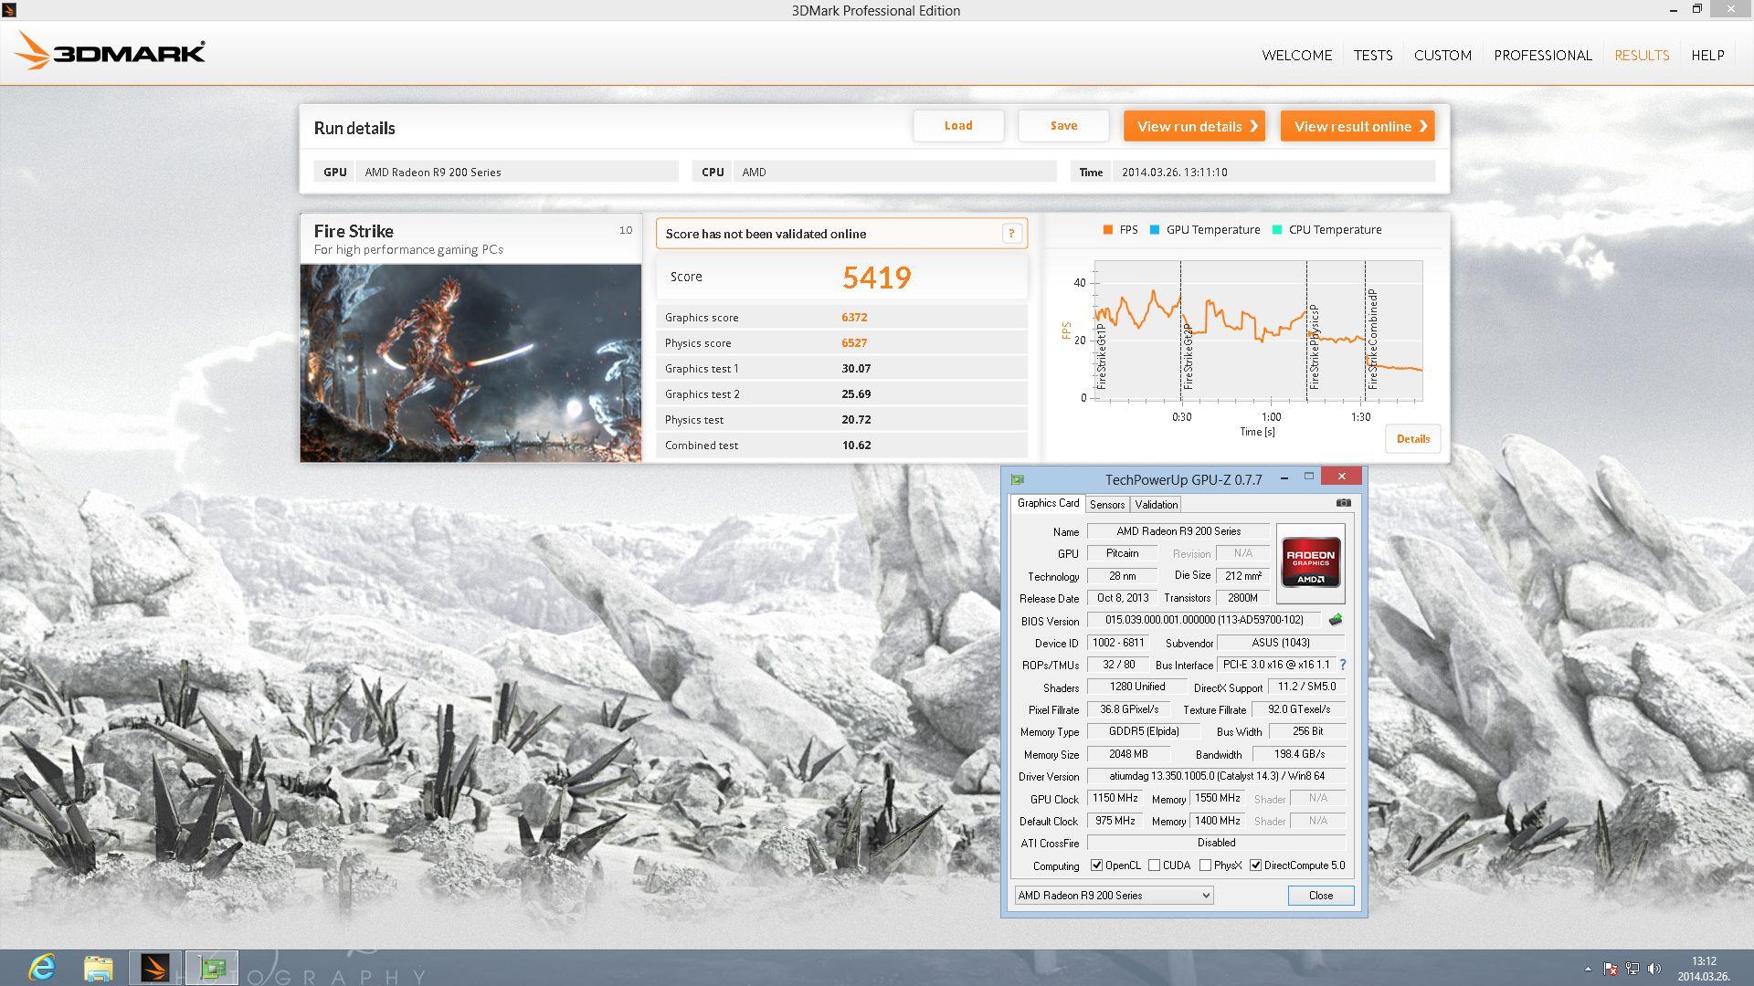This screenshot has width=1754, height=986.
Task: Click the Load button
Action: tap(958, 126)
